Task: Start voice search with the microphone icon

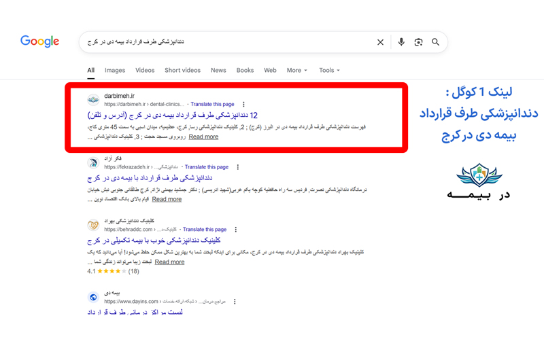Action: 401,42
